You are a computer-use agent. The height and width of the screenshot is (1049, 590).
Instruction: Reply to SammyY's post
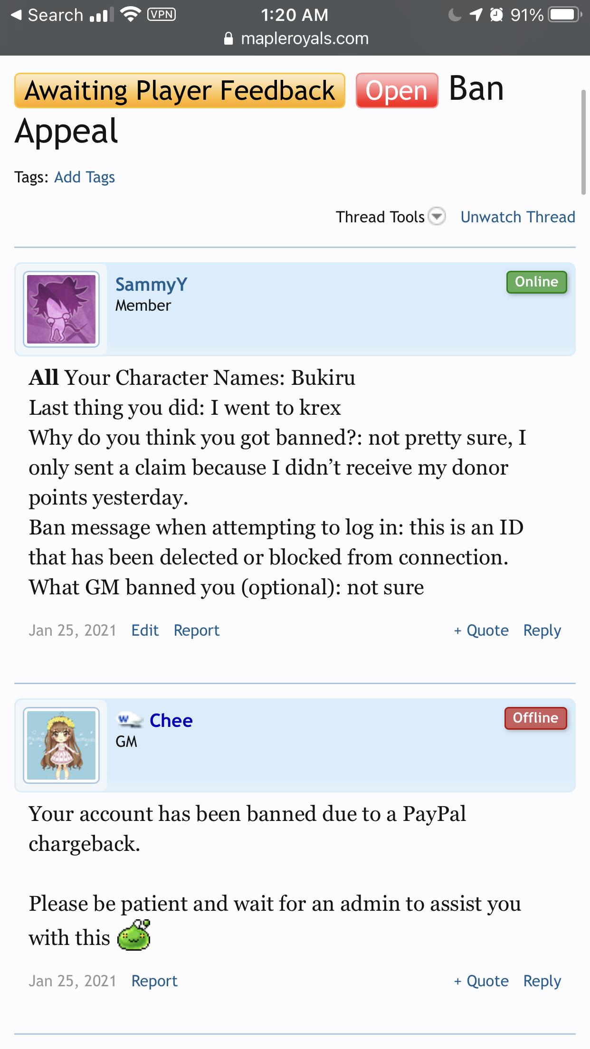542,630
